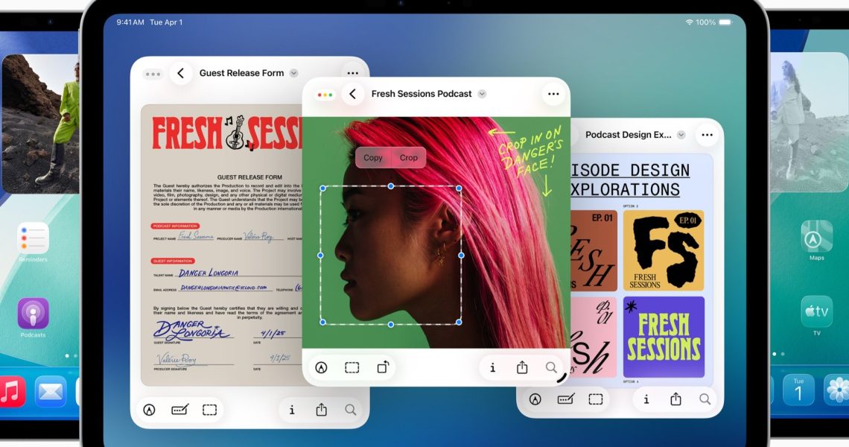Screen dimensions: 849x447
Task: Launch Podcasts app on home screen
Action: [33, 313]
